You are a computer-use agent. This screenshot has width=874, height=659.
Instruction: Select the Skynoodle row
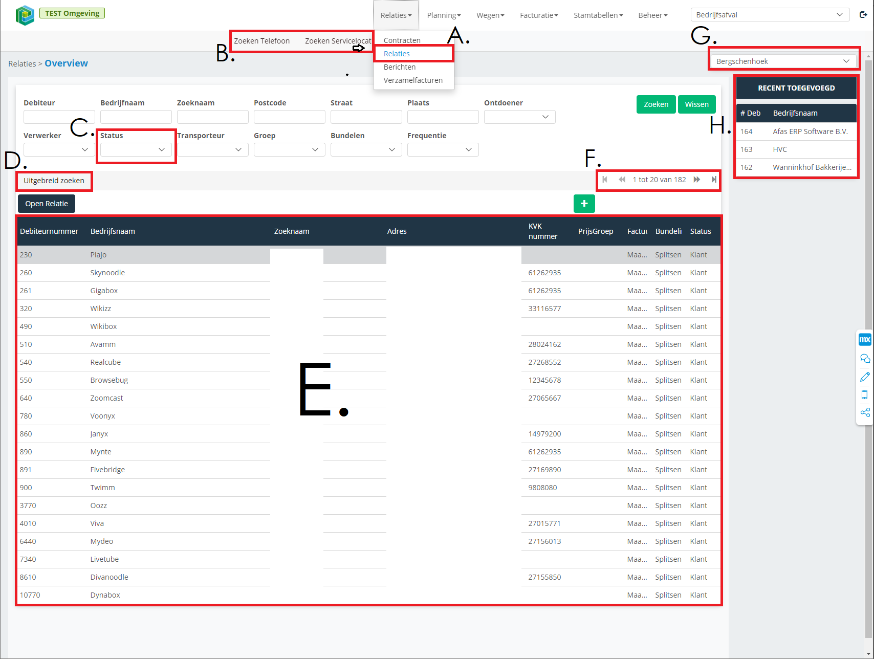point(368,273)
